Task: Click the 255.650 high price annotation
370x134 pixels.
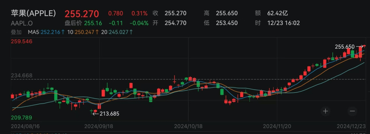Action: coord(349,47)
